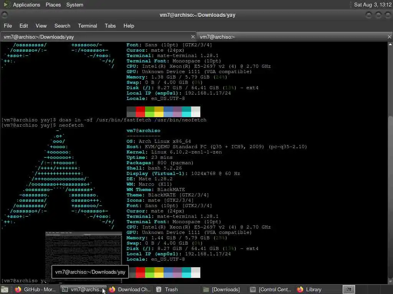Click the red color block in lower neofetch palette
Screen dimensions: 393x294
pos(140,273)
